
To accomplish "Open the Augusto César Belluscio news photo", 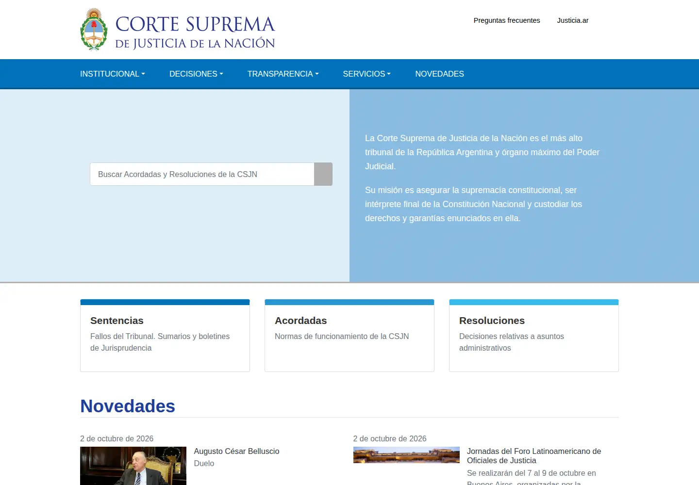I will coord(133,466).
